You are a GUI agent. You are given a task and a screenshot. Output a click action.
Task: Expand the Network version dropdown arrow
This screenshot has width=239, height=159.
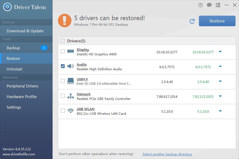coord(220,96)
